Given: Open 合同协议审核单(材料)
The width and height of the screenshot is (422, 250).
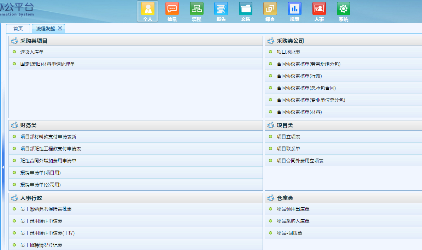Looking at the screenshot, I should pos(299,112).
